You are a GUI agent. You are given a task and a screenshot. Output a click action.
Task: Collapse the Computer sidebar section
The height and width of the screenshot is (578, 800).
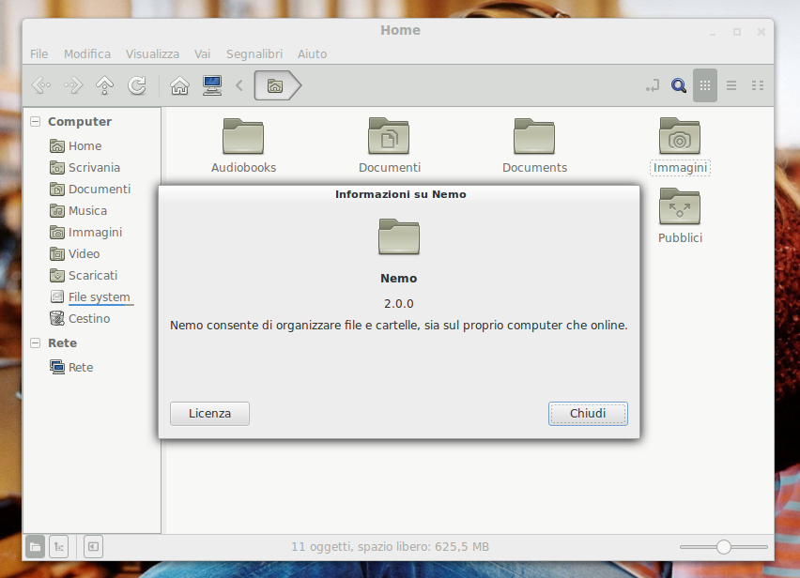click(35, 121)
